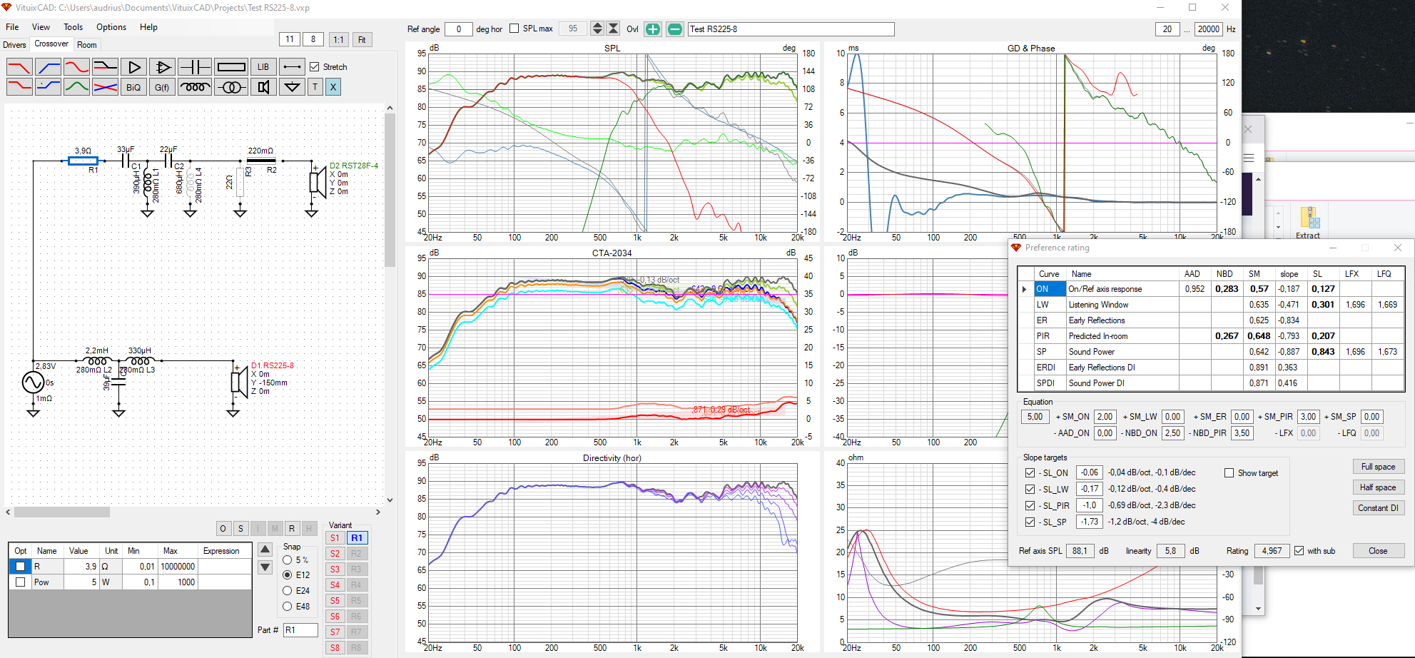Image resolution: width=1415 pixels, height=658 pixels.
Task: Select the low-pass filter block
Action: (x=19, y=67)
